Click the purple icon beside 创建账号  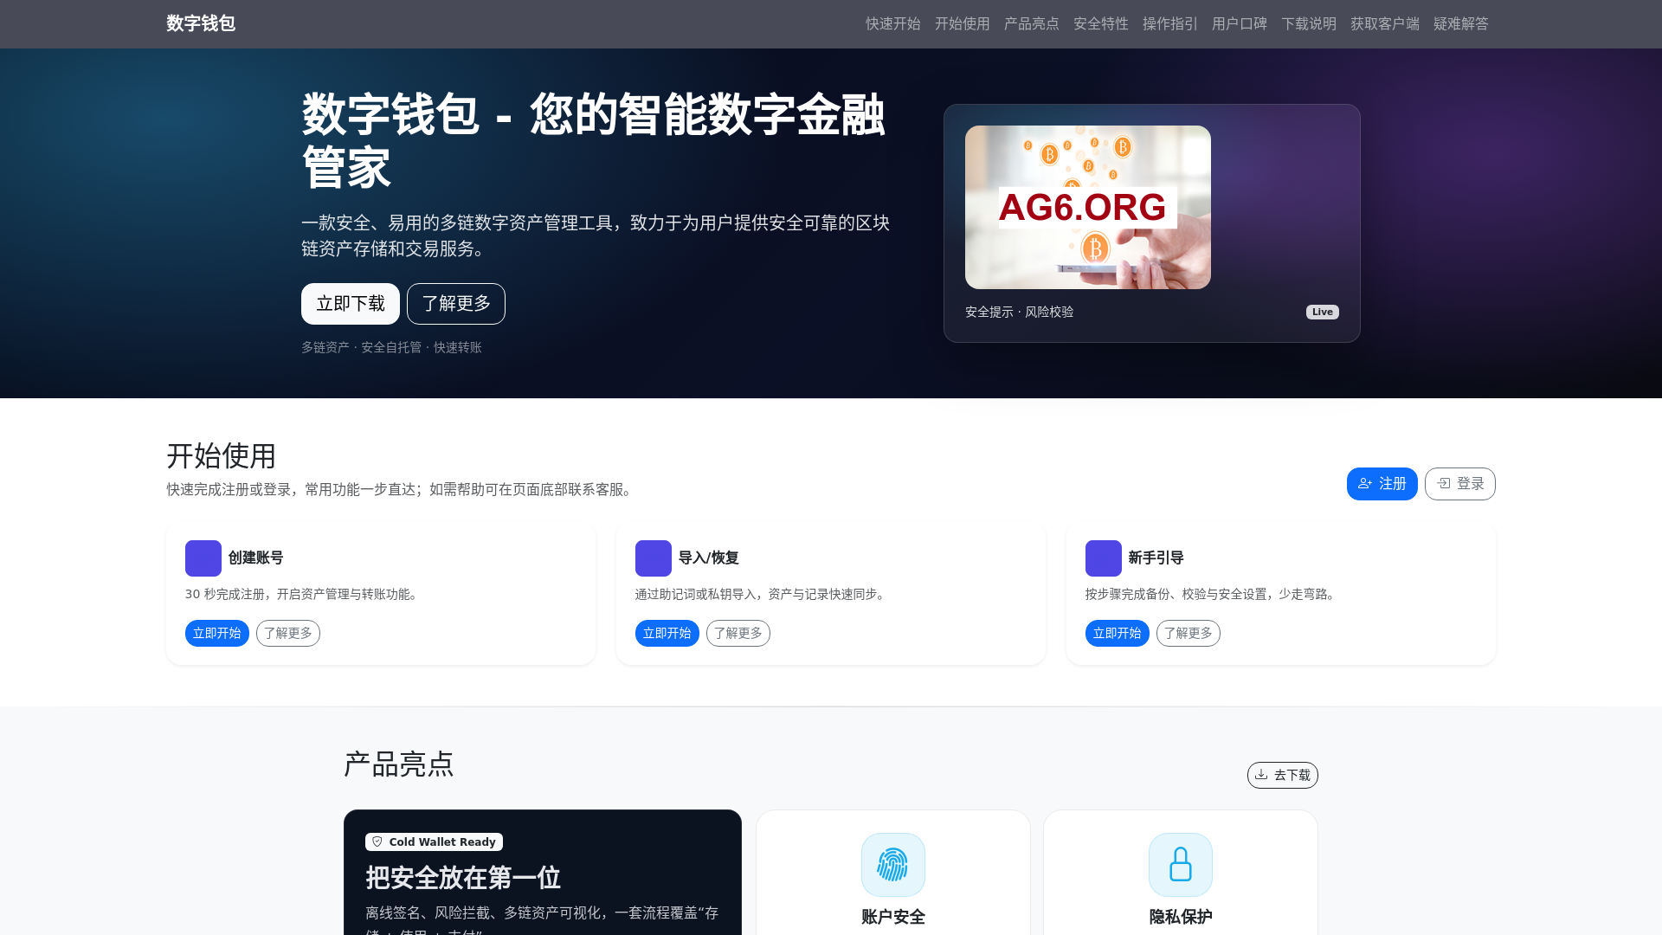pos(203,558)
